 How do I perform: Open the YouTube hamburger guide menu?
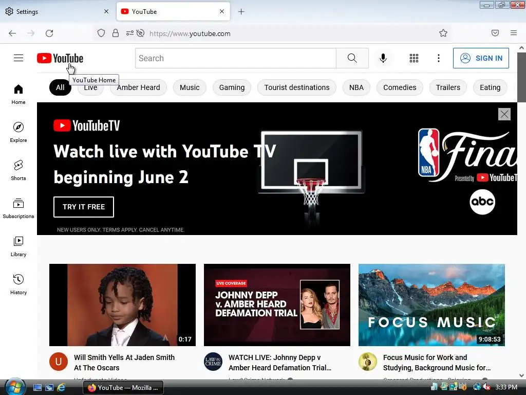(x=18, y=58)
